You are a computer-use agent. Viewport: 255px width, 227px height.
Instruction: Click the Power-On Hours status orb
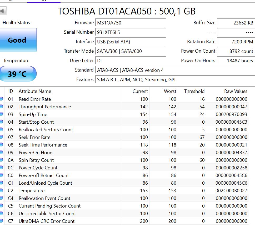point(1,152)
